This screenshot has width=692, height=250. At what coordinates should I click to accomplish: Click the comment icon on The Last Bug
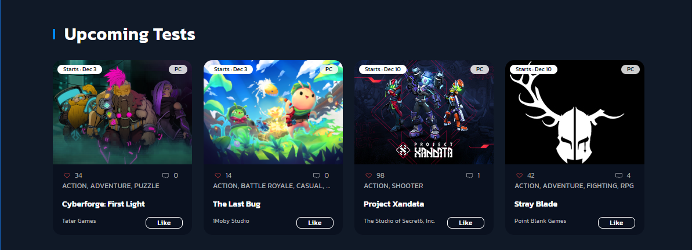[x=317, y=175]
